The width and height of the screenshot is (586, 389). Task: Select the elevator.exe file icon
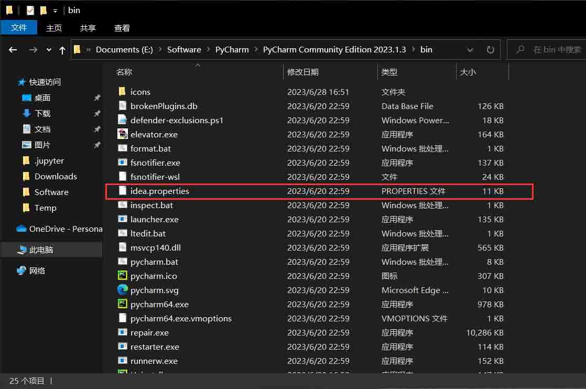[x=122, y=134]
